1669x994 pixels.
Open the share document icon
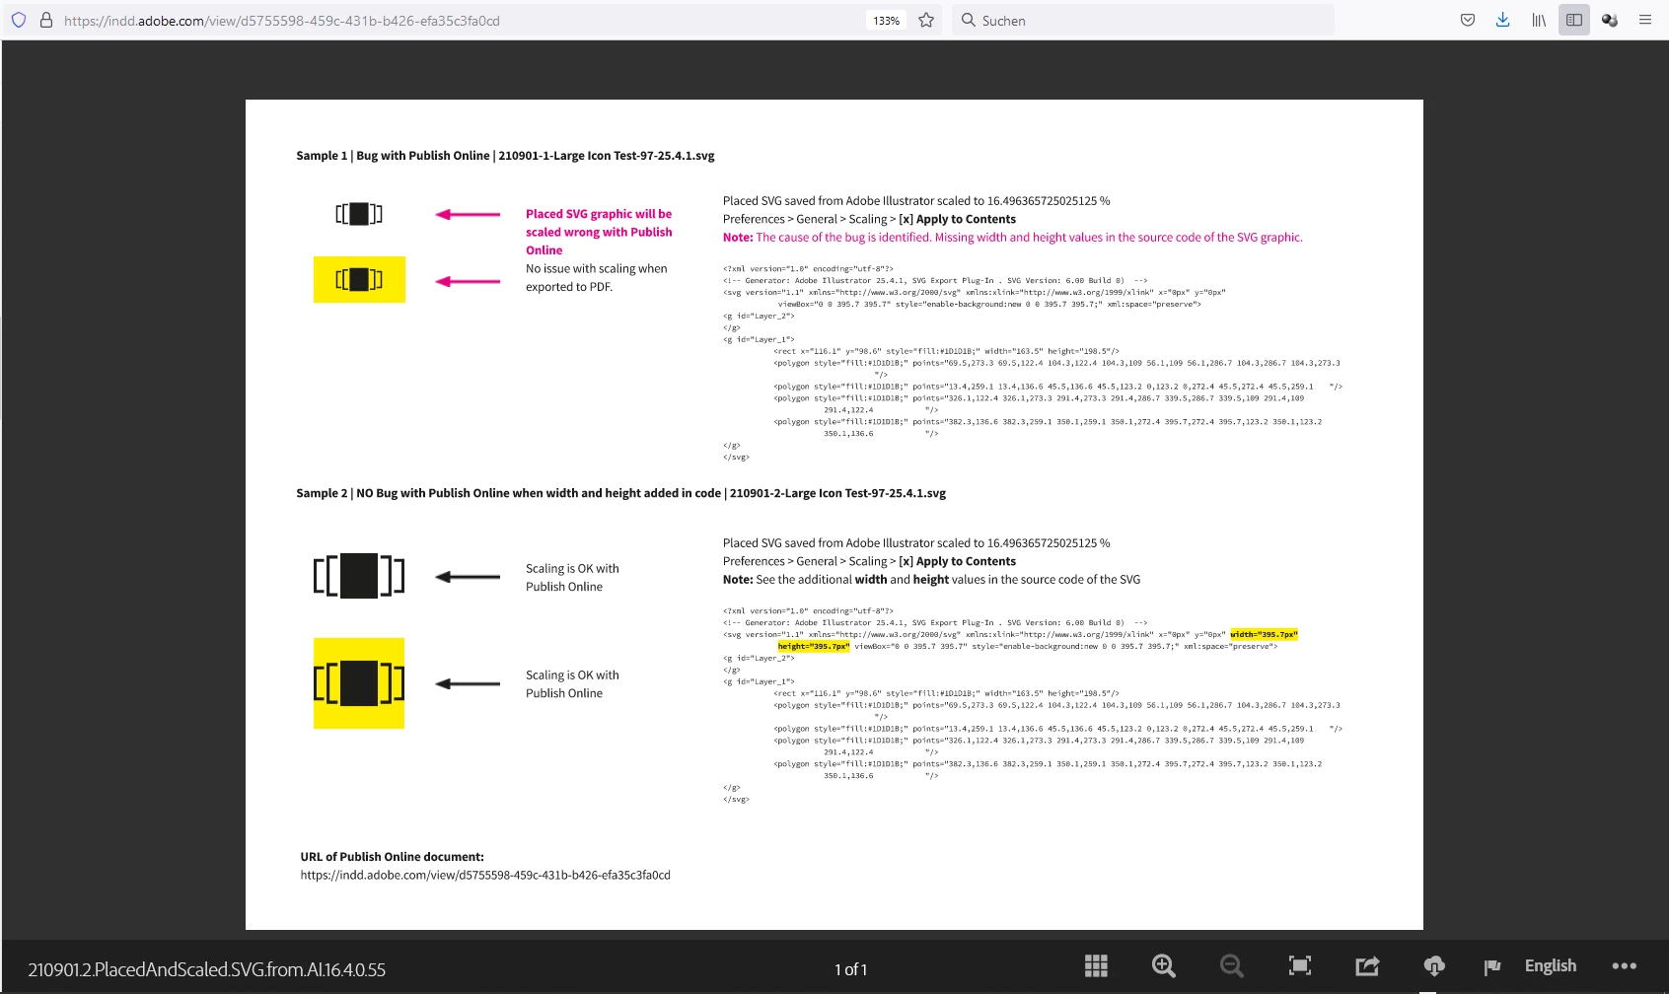[1367, 966]
